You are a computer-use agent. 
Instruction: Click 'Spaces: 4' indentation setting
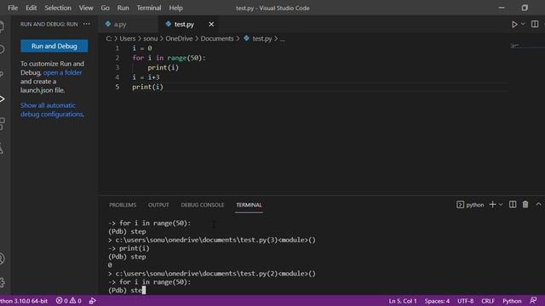tap(437, 301)
